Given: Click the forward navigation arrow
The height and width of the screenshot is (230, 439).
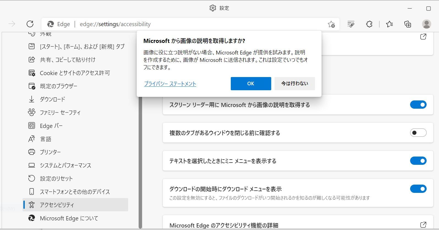Looking at the screenshot, I should [12, 24].
